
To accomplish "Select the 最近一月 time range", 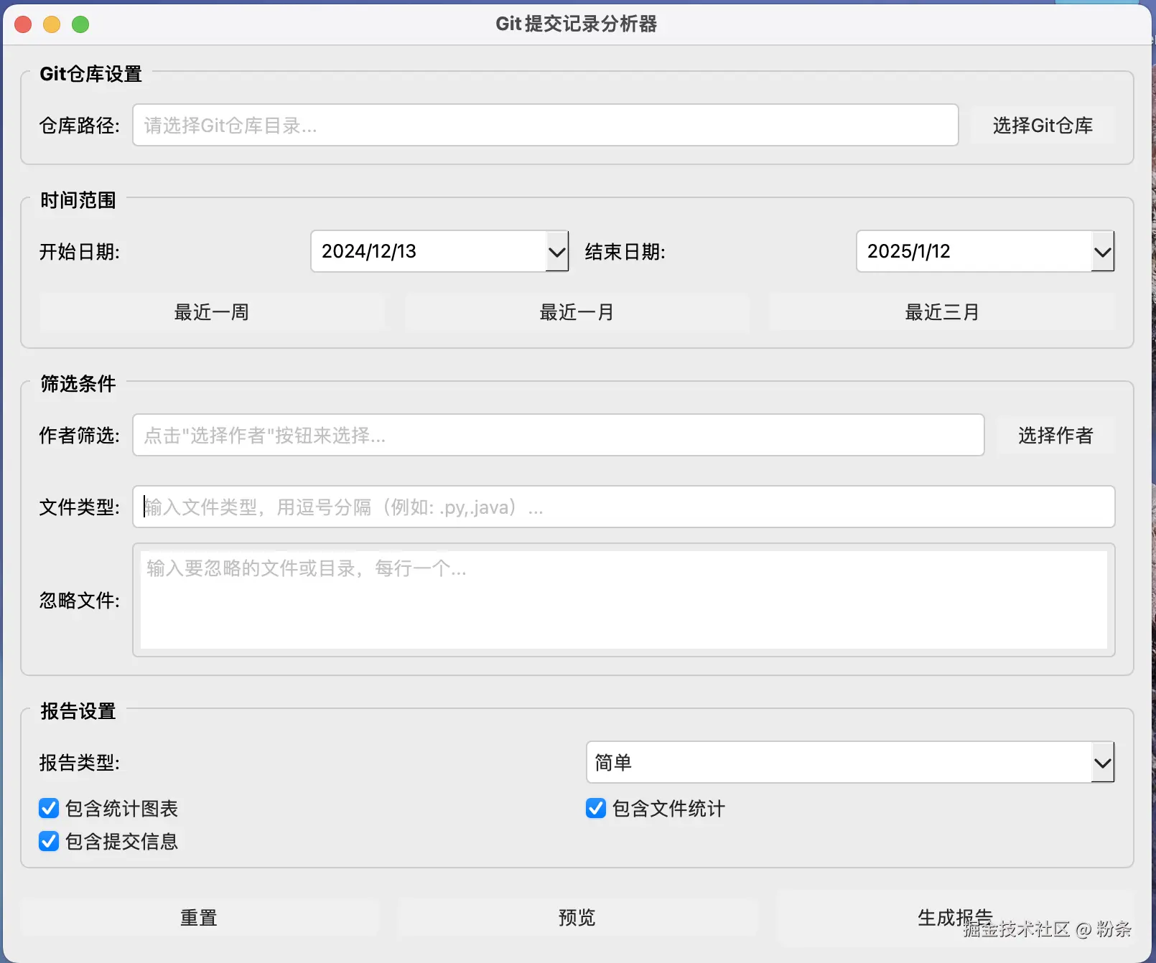I will (576, 312).
